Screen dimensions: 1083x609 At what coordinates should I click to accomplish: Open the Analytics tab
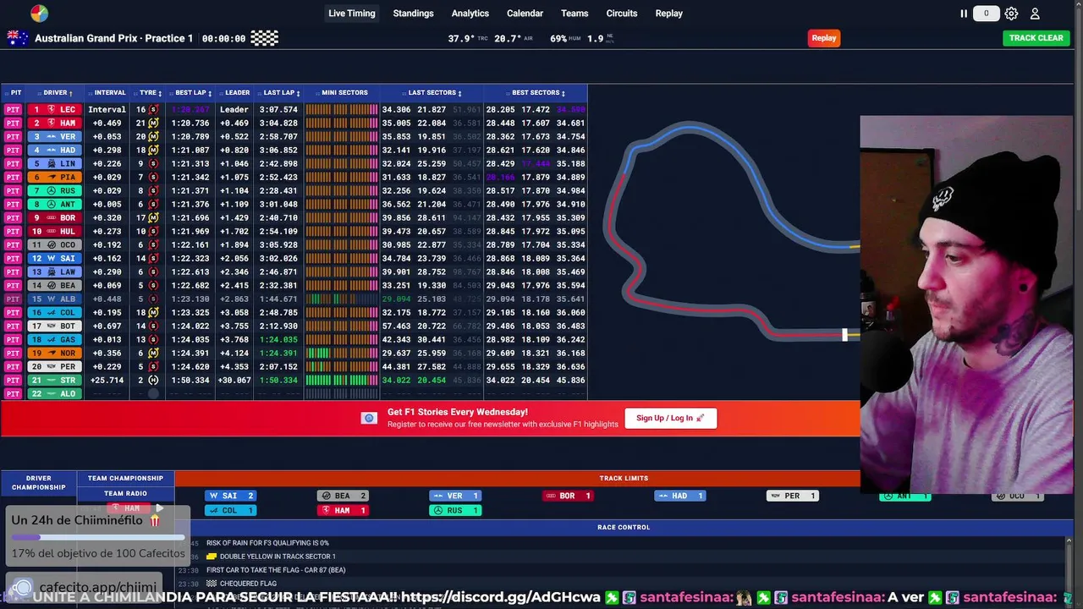[x=470, y=14]
